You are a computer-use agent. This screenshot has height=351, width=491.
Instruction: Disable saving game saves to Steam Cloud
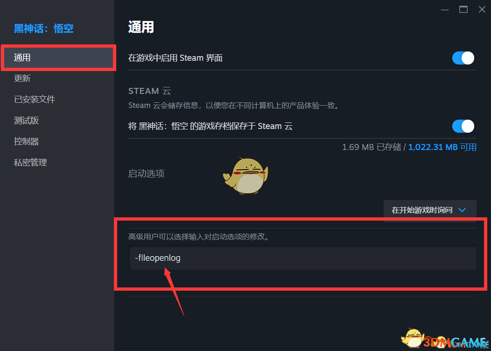coord(463,126)
